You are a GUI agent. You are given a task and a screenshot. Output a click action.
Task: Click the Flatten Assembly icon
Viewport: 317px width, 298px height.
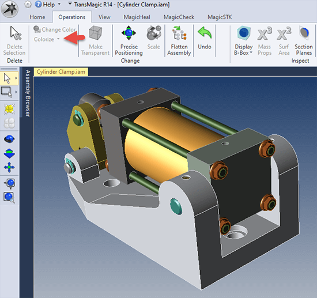(x=179, y=33)
